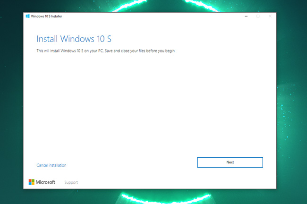Click the desktop wallpaper left of the window

click(x=11, y=104)
